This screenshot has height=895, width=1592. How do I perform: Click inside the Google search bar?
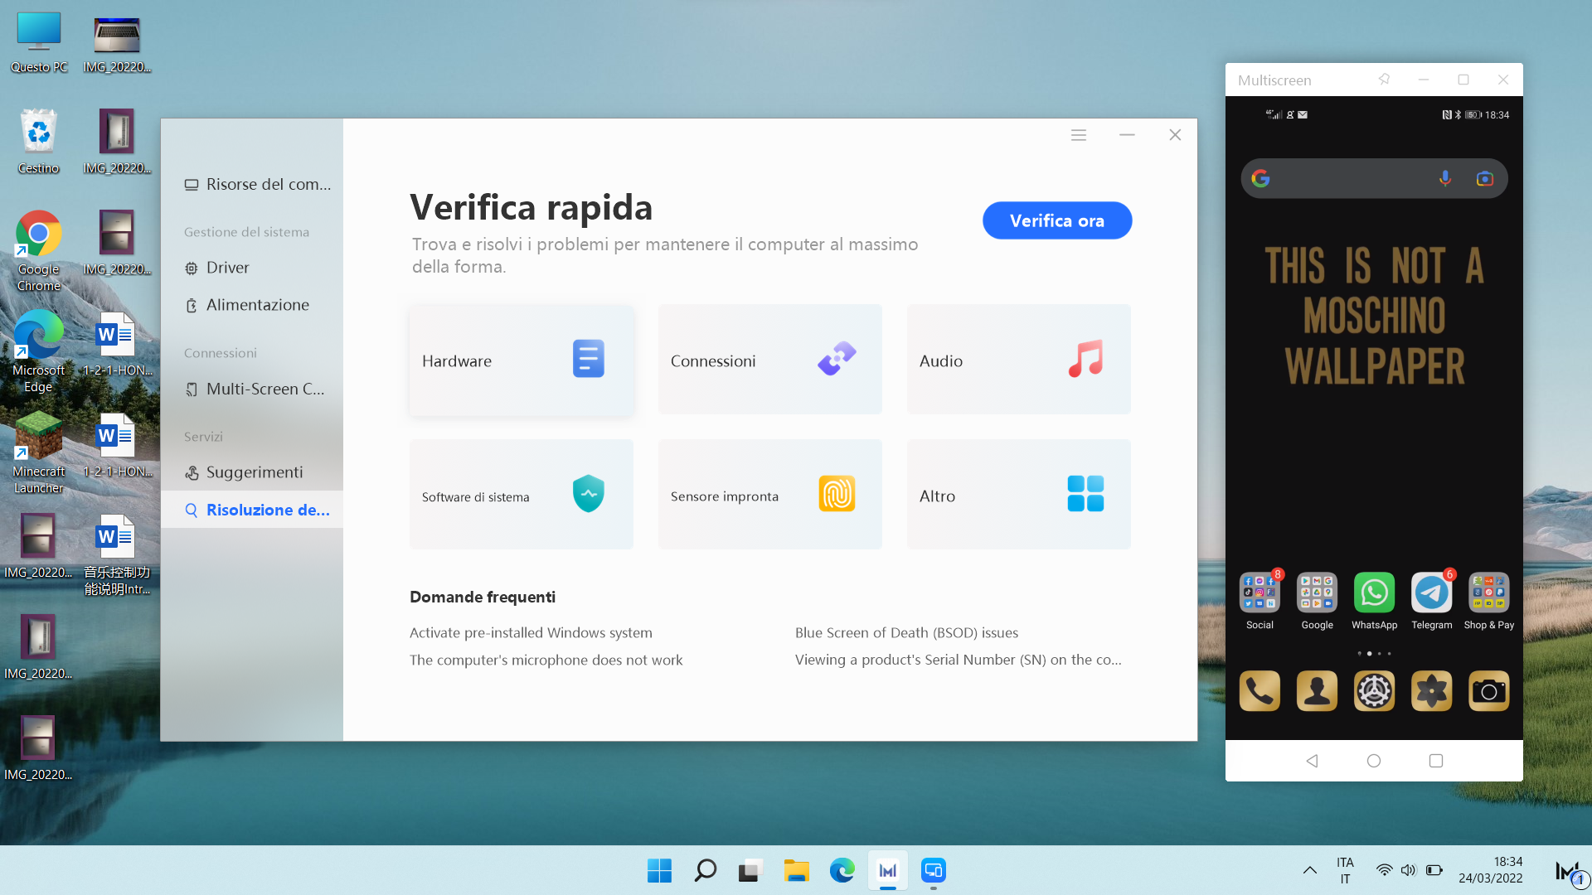(1352, 177)
